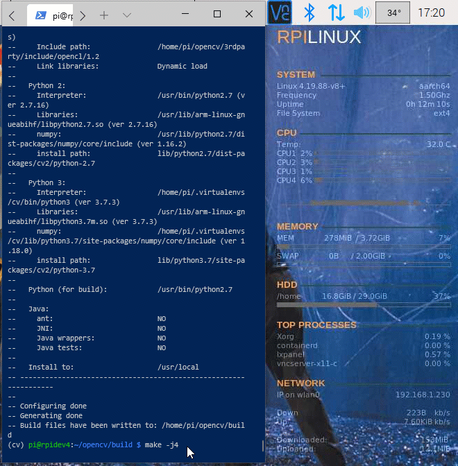This screenshot has height=466, width=458.
Task: Open the network up/down arrows tray icon
Action: [336, 12]
